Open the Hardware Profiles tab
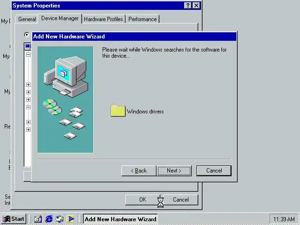 click(104, 19)
